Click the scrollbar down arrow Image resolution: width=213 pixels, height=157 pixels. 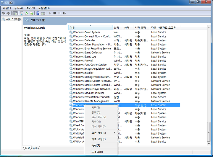pos(209,144)
